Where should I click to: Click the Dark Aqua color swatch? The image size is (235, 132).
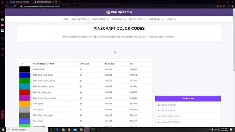tap(25, 87)
